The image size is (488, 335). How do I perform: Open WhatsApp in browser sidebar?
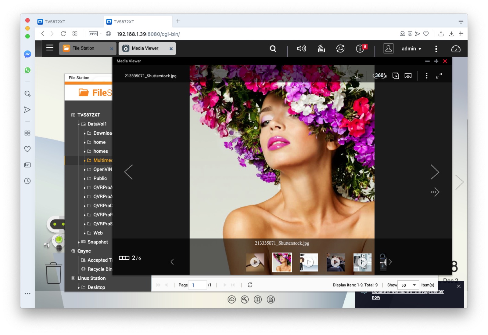pyautogui.click(x=27, y=70)
